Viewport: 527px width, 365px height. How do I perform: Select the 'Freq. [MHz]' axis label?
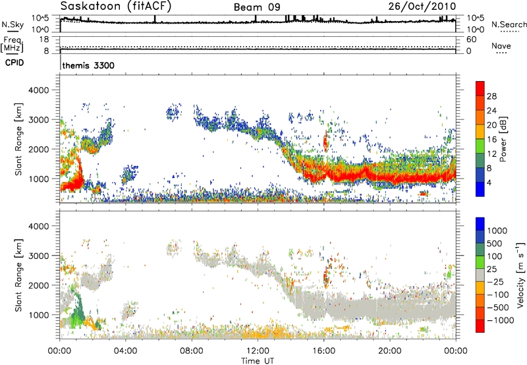coord(12,44)
